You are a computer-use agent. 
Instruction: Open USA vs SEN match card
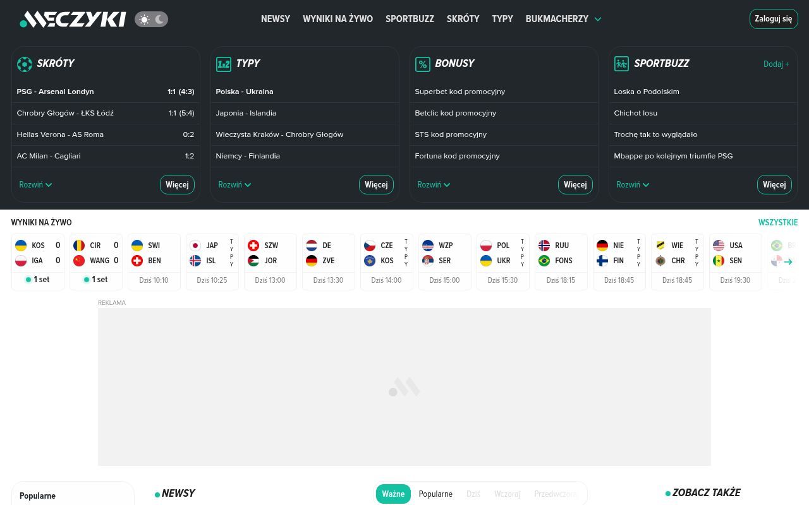point(736,262)
